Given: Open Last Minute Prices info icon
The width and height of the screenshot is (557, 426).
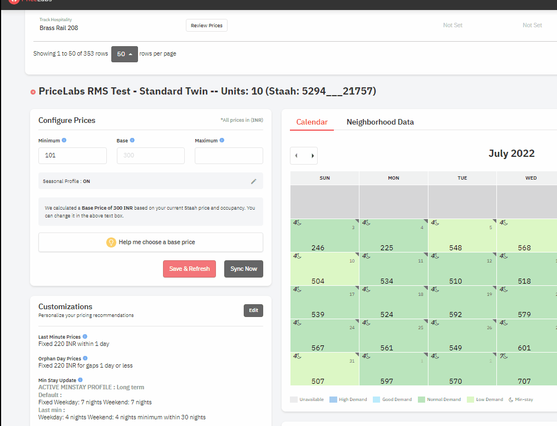Looking at the screenshot, I should (x=85, y=336).
